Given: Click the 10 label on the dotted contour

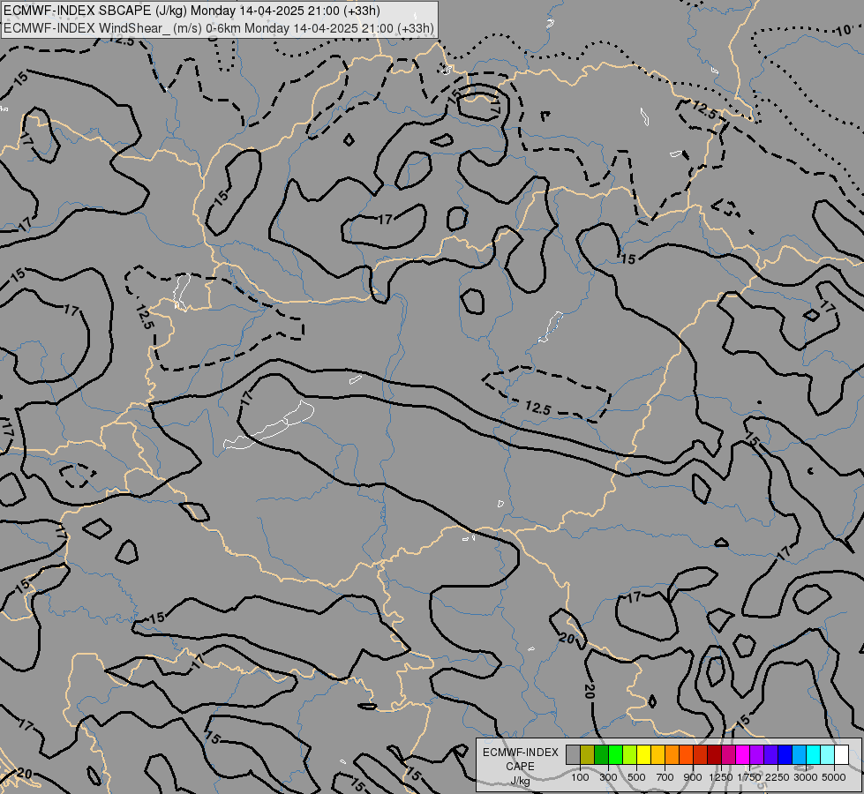Looking at the screenshot, I should [x=843, y=30].
